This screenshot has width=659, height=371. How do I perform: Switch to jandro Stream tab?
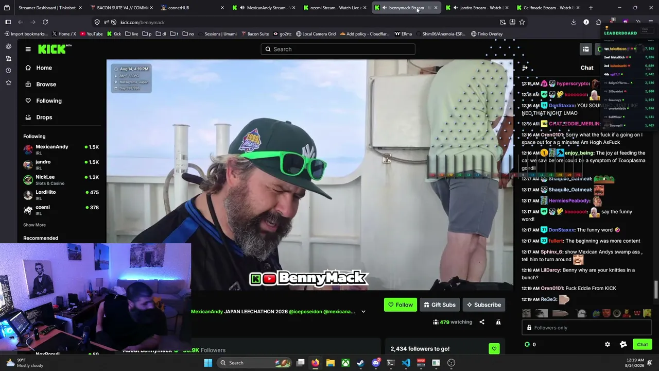point(477,8)
